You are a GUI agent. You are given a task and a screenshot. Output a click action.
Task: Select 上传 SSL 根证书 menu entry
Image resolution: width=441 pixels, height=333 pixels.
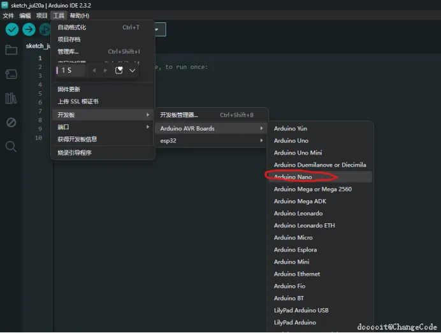tap(103, 101)
